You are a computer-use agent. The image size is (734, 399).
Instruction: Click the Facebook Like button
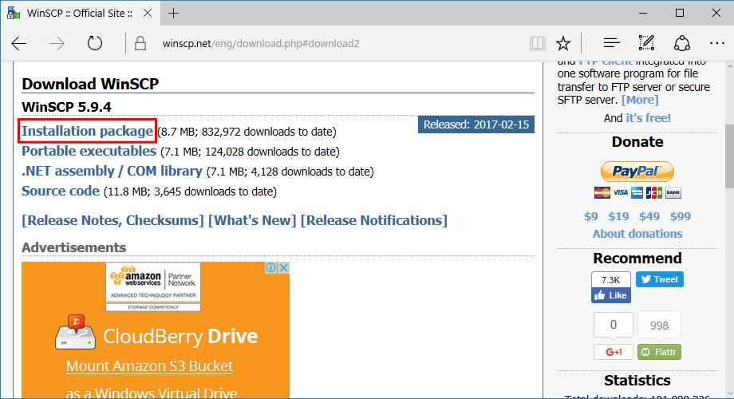click(x=611, y=295)
